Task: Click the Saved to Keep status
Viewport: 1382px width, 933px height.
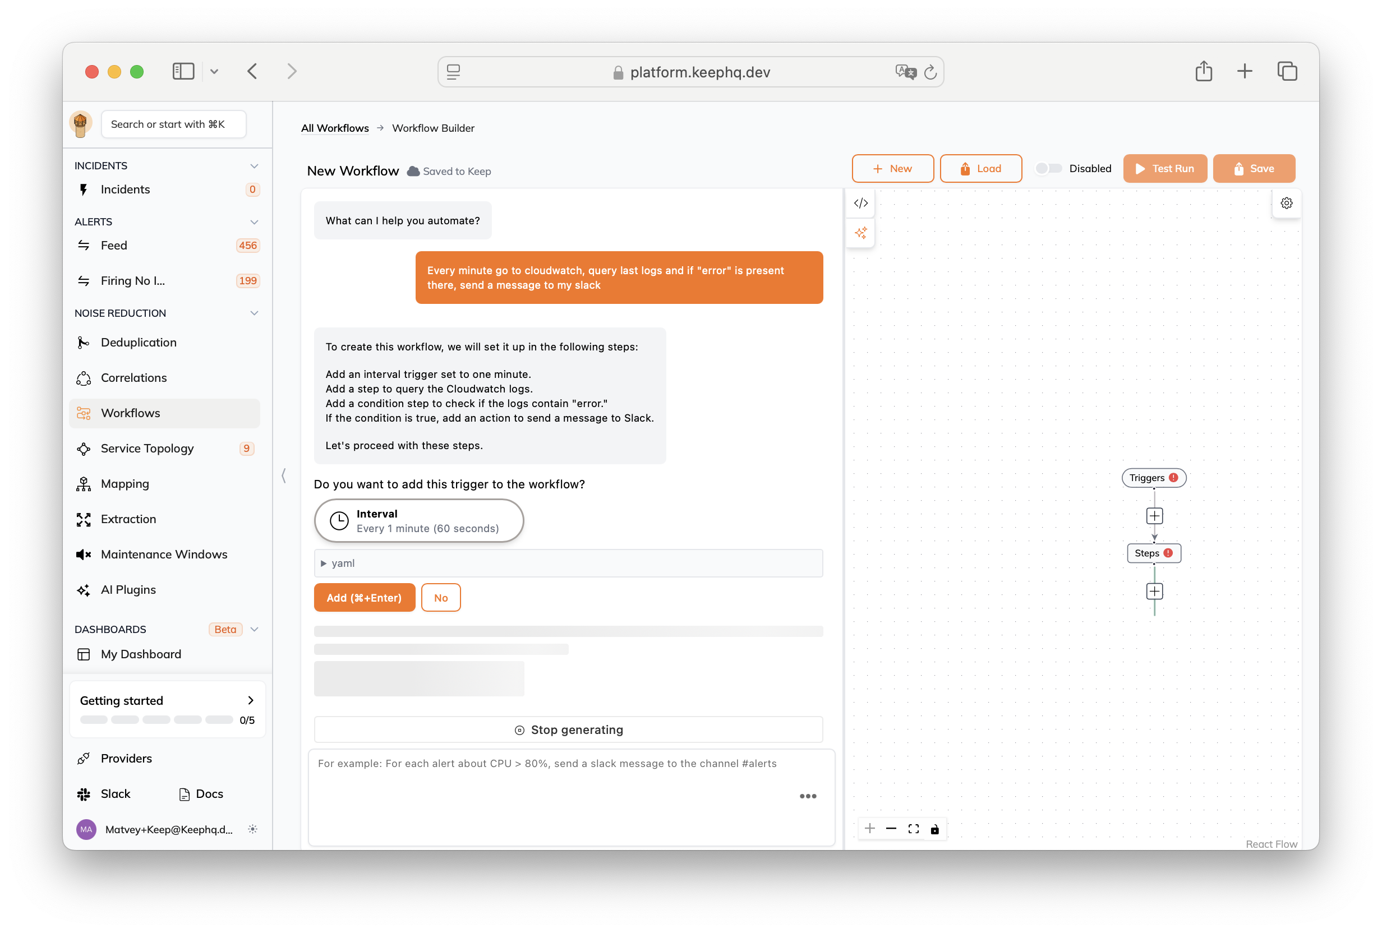Action: (x=449, y=171)
